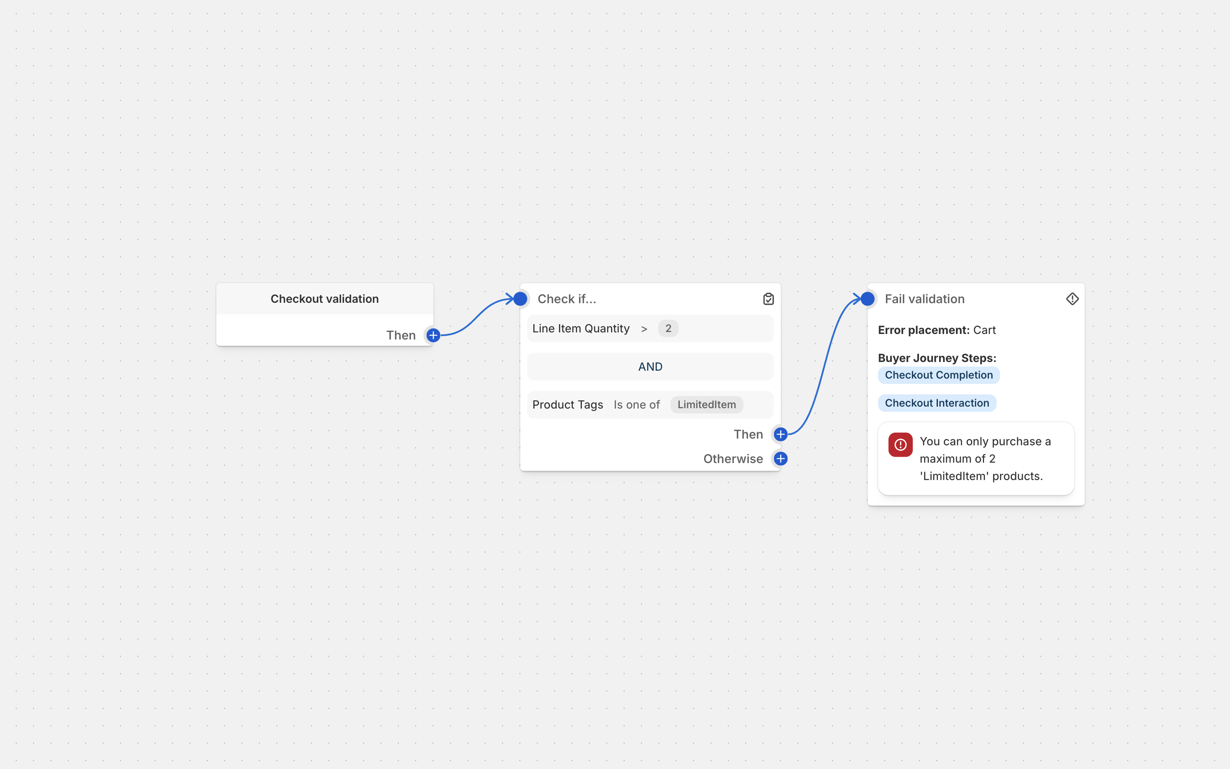The width and height of the screenshot is (1230, 769).
Task: Click the Check if... node title
Action: pos(566,299)
